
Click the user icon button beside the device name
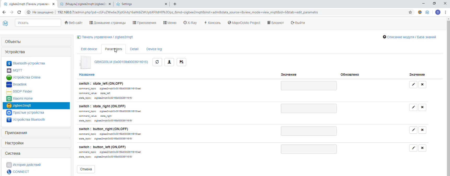[169, 62]
